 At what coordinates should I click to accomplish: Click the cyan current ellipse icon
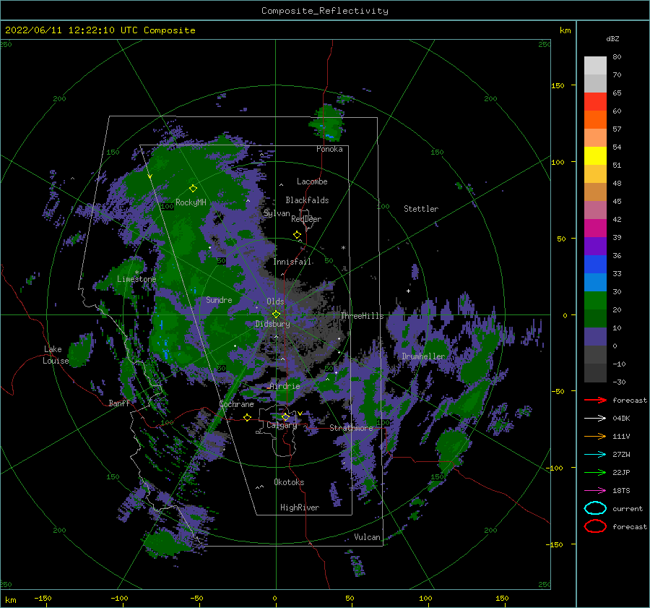coord(595,508)
